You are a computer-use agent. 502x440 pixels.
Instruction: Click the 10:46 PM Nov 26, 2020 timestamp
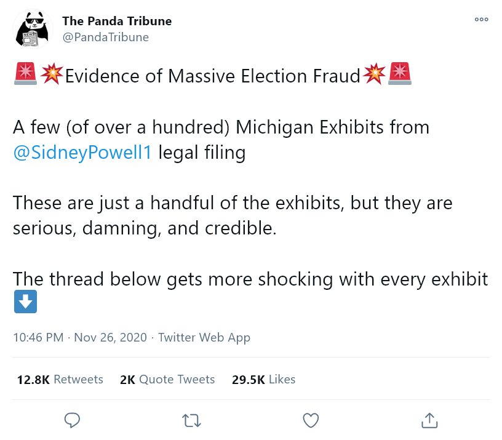(x=80, y=337)
